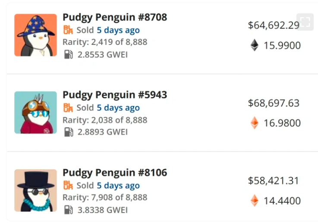Click "5 days ago" link for Penguin #8708
The width and height of the screenshot is (318, 223).
(118, 30)
